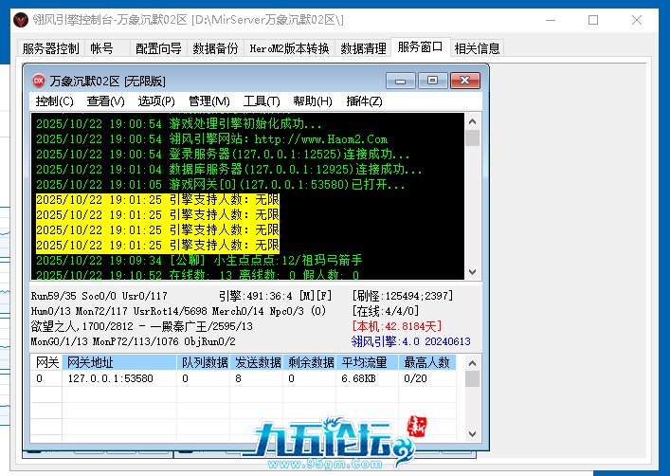This screenshot has height=476, width=670.
Task: Open the 控制(C) menu
Action: tap(54, 101)
